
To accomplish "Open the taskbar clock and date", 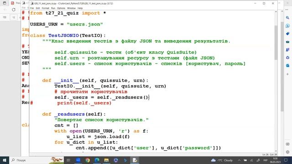I will click(x=275, y=160).
